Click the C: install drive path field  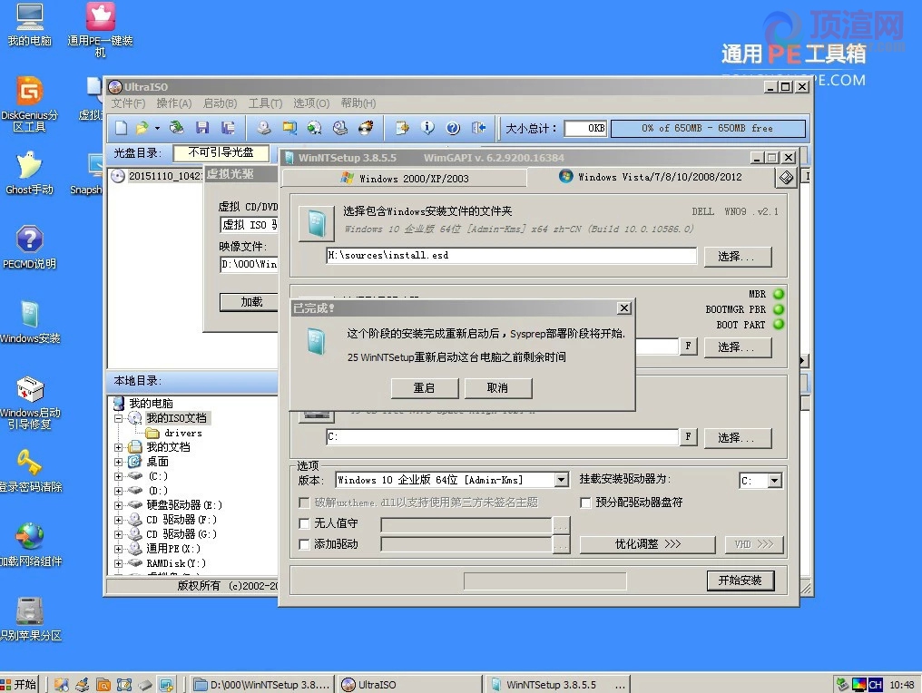502,436
